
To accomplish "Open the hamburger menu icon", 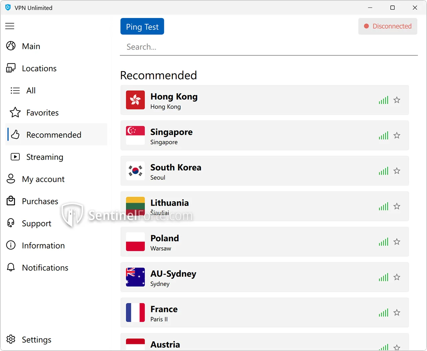I will [x=10, y=26].
